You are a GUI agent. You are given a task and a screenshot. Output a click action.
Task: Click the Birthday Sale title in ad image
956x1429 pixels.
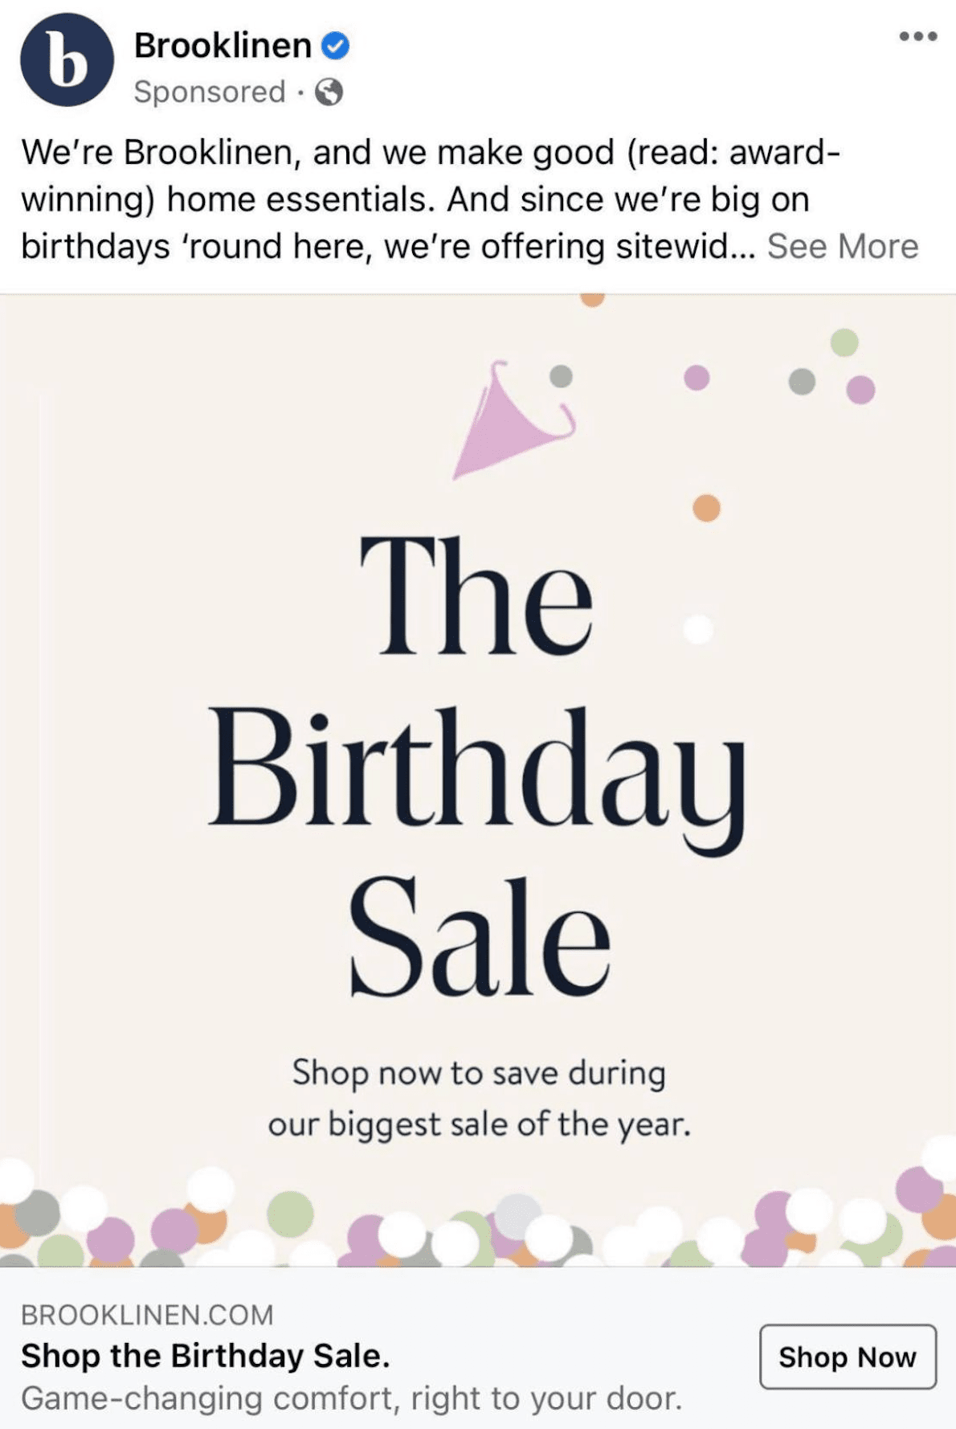[478, 764]
